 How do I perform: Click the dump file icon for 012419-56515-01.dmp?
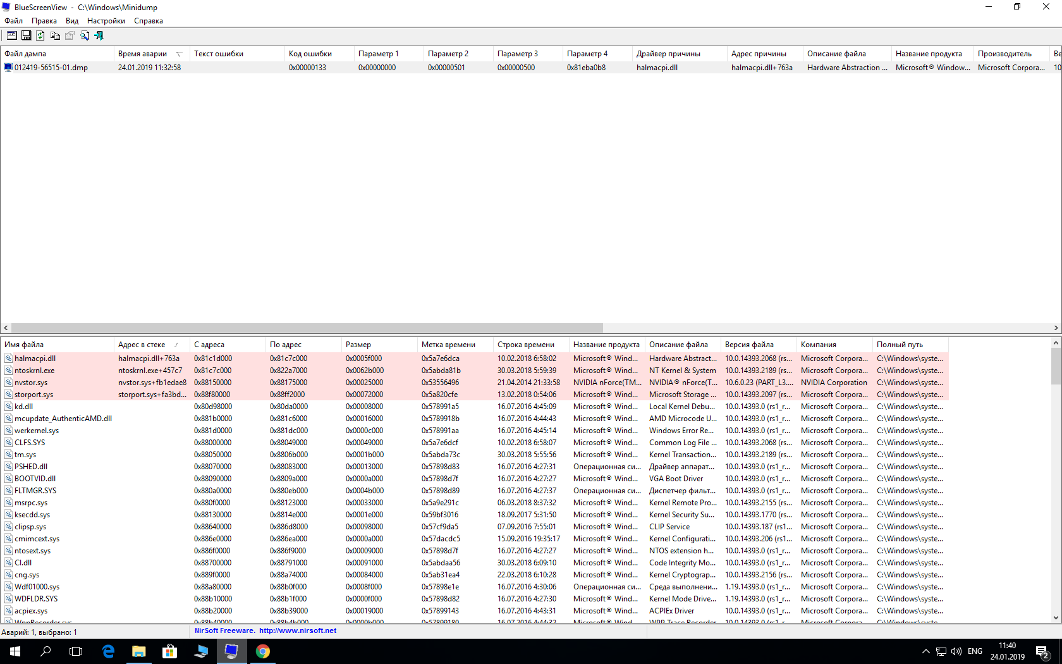pyautogui.click(x=8, y=68)
